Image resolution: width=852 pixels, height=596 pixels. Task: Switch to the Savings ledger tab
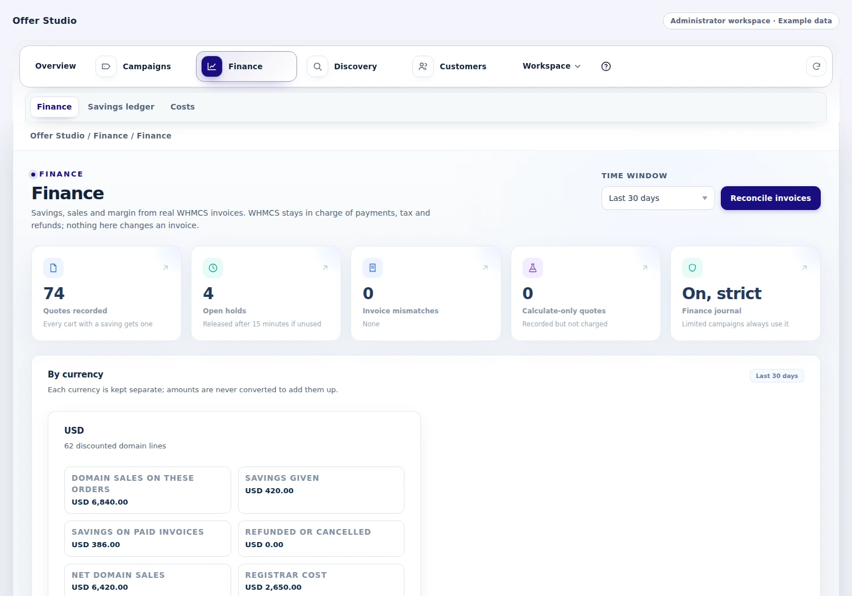coord(121,107)
